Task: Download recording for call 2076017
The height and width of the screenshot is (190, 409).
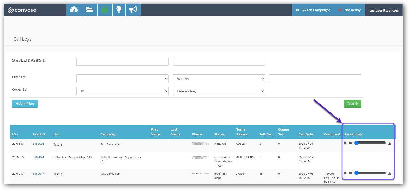Action: 390,174
